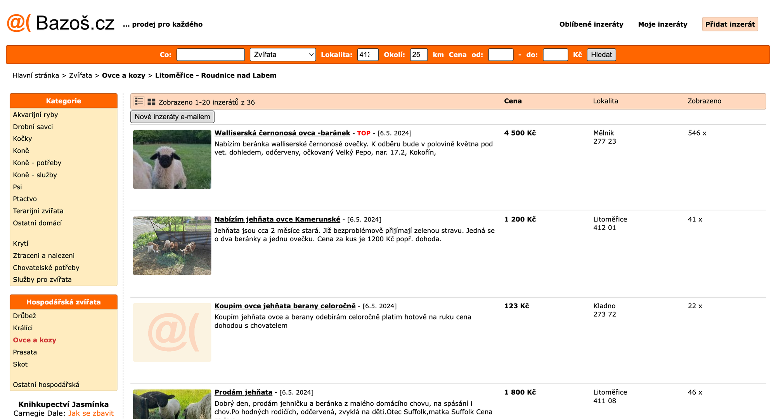776x419 pixels.
Task: Open the Kamerunské jehňata photo thumbnail
Action: (x=172, y=246)
